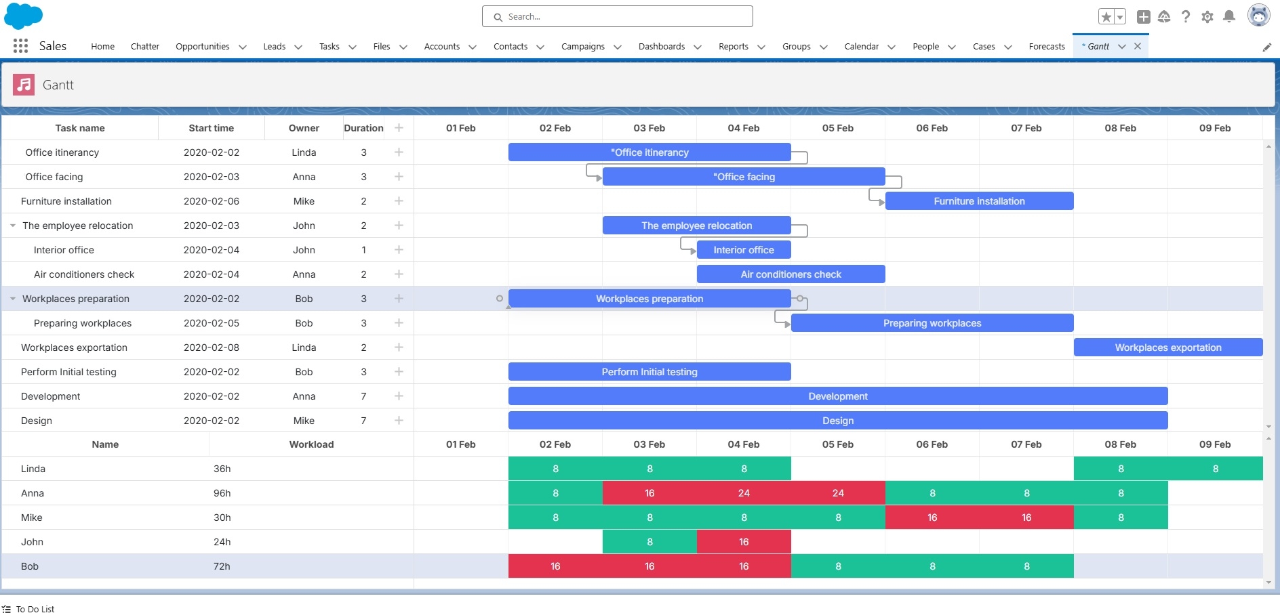Image resolution: width=1280 pixels, height=613 pixels.
Task: Collapse the Workplaces preparation task group
Action: coord(12,299)
